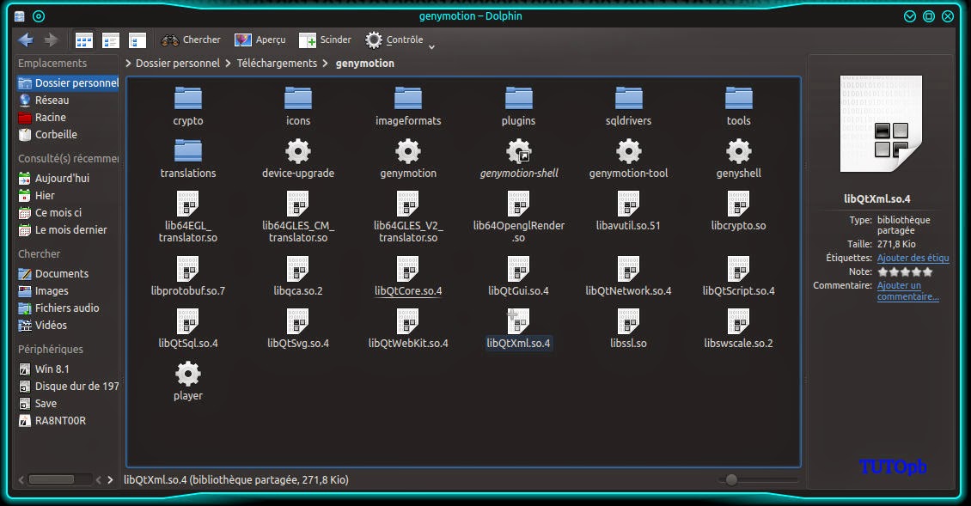Switch to details view mode
Image resolution: width=971 pixels, height=506 pixels.
[137, 41]
